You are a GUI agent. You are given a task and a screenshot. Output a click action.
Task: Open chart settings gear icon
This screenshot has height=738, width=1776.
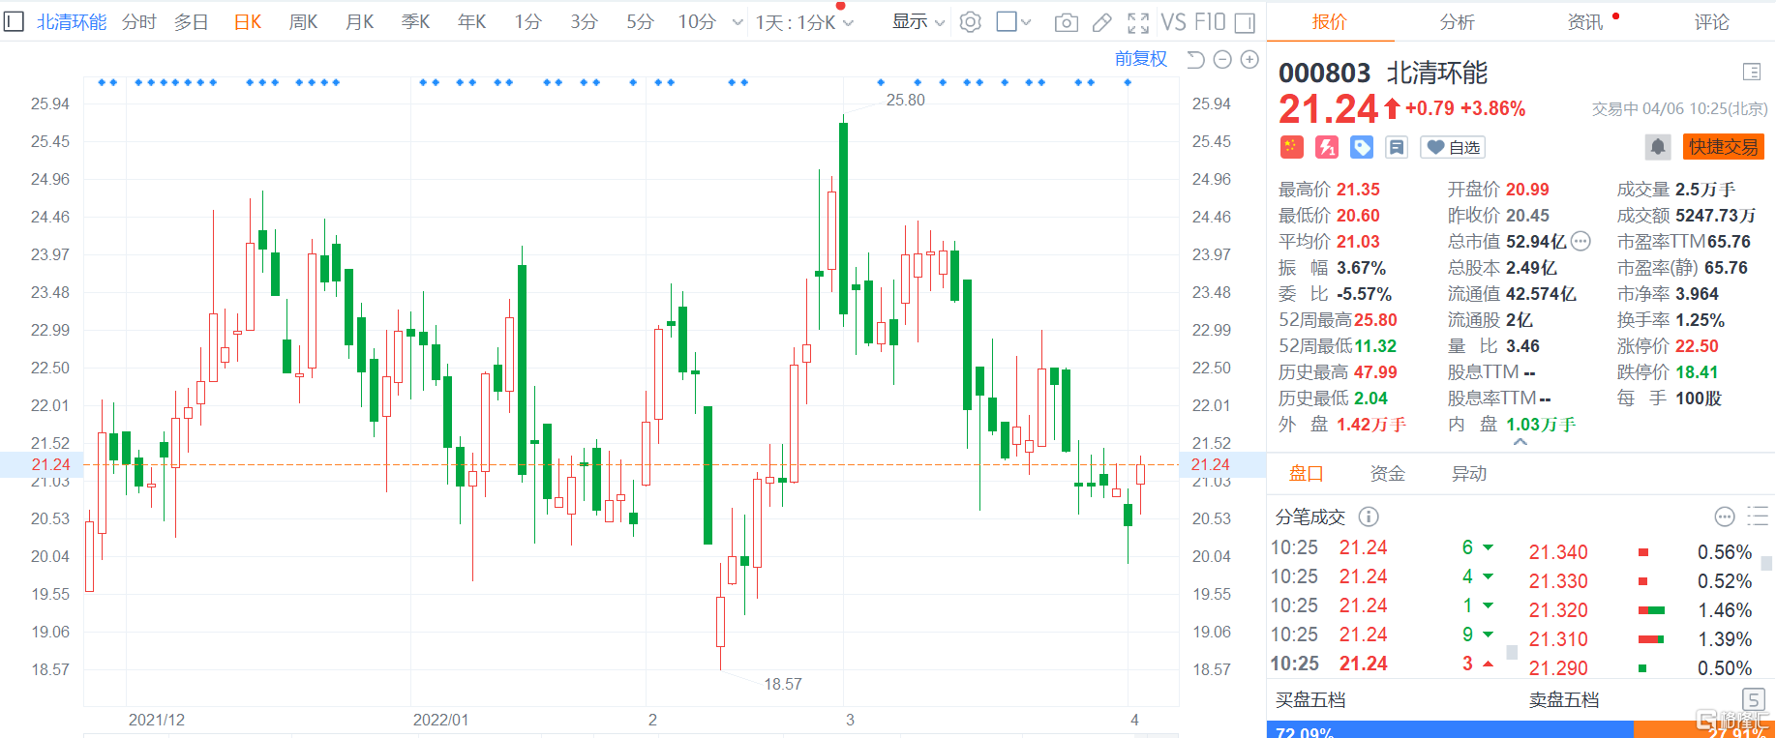970,22
